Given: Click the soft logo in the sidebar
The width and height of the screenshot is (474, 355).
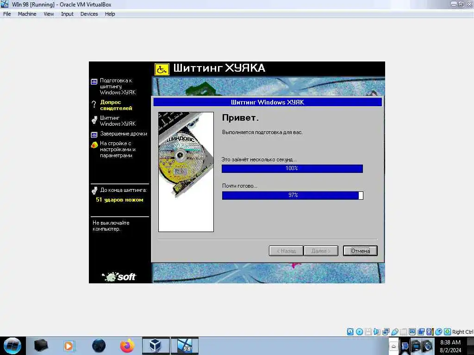Looking at the screenshot, I should coord(119,276).
